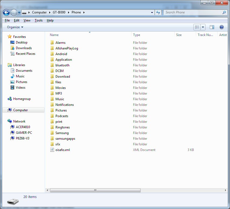
Task: Open the address bar history dropdown arrow
Action: (152, 13)
